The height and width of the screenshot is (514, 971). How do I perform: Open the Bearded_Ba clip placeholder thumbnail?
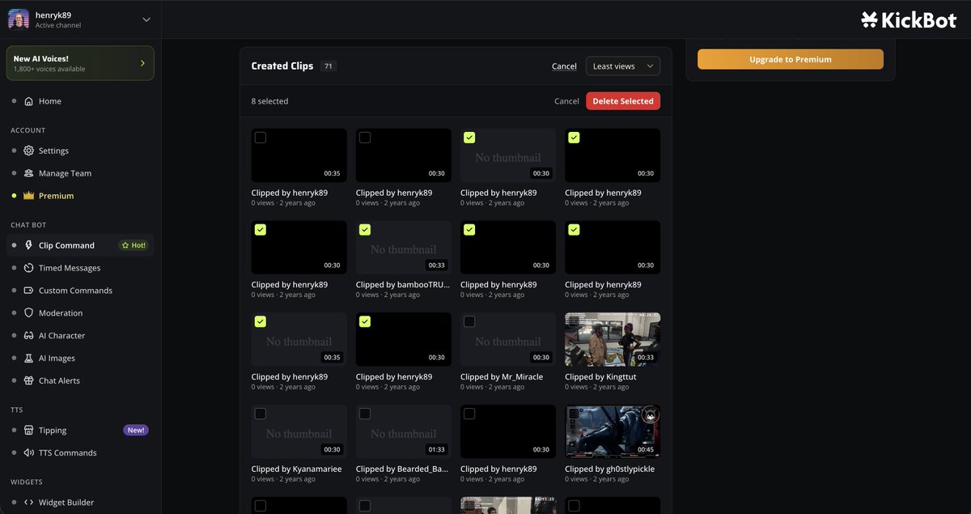404,431
